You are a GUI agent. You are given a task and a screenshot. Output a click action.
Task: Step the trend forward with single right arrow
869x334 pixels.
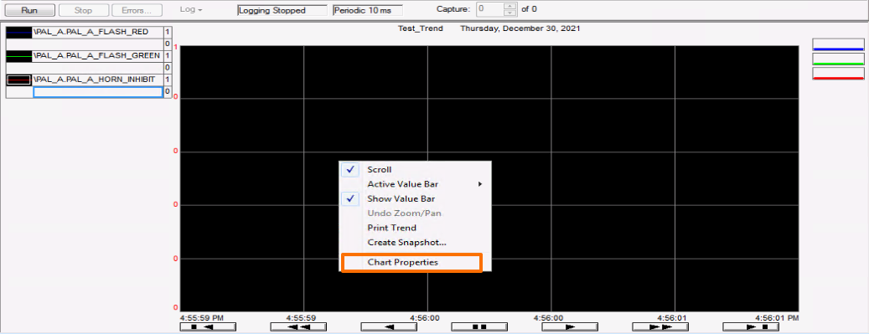click(x=570, y=326)
